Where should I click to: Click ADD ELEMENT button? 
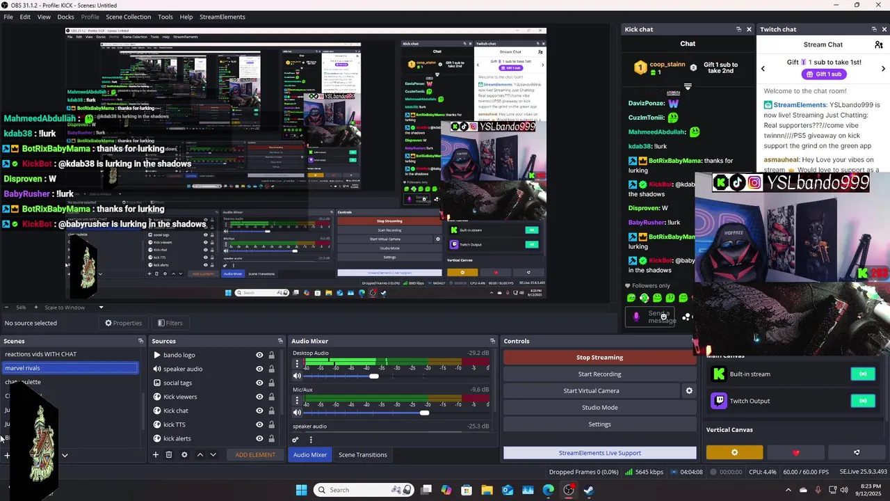coord(255,454)
